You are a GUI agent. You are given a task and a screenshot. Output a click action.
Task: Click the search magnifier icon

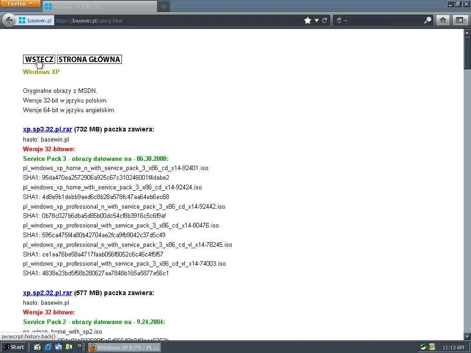427,20
